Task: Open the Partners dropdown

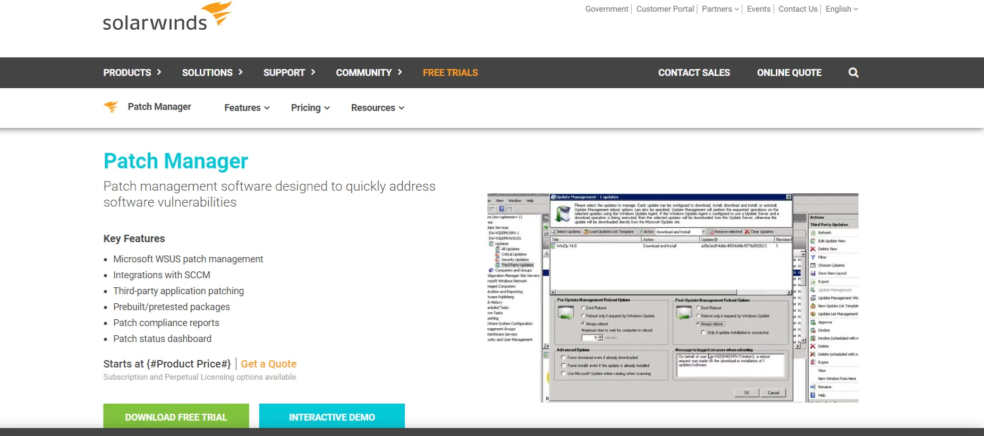Action: tap(720, 9)
